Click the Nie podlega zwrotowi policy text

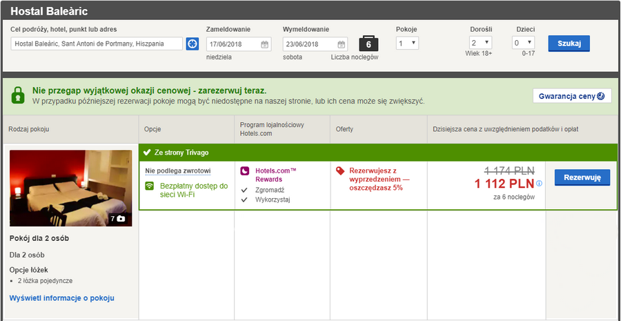(177, 171)
